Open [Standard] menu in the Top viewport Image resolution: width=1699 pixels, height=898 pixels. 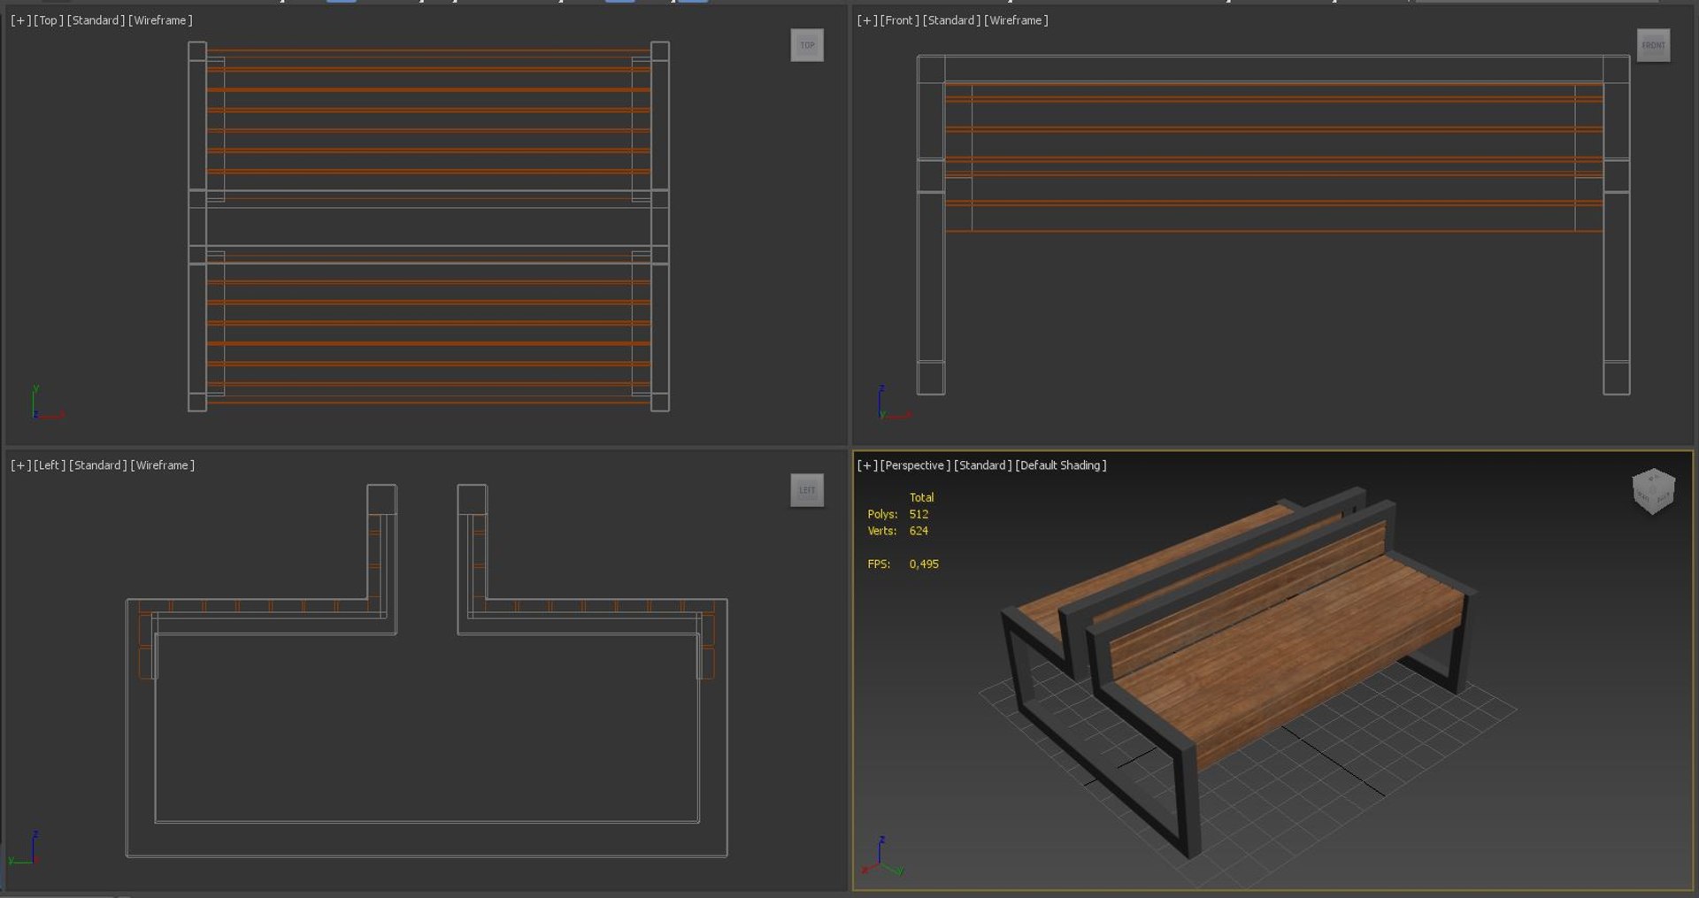96,20
